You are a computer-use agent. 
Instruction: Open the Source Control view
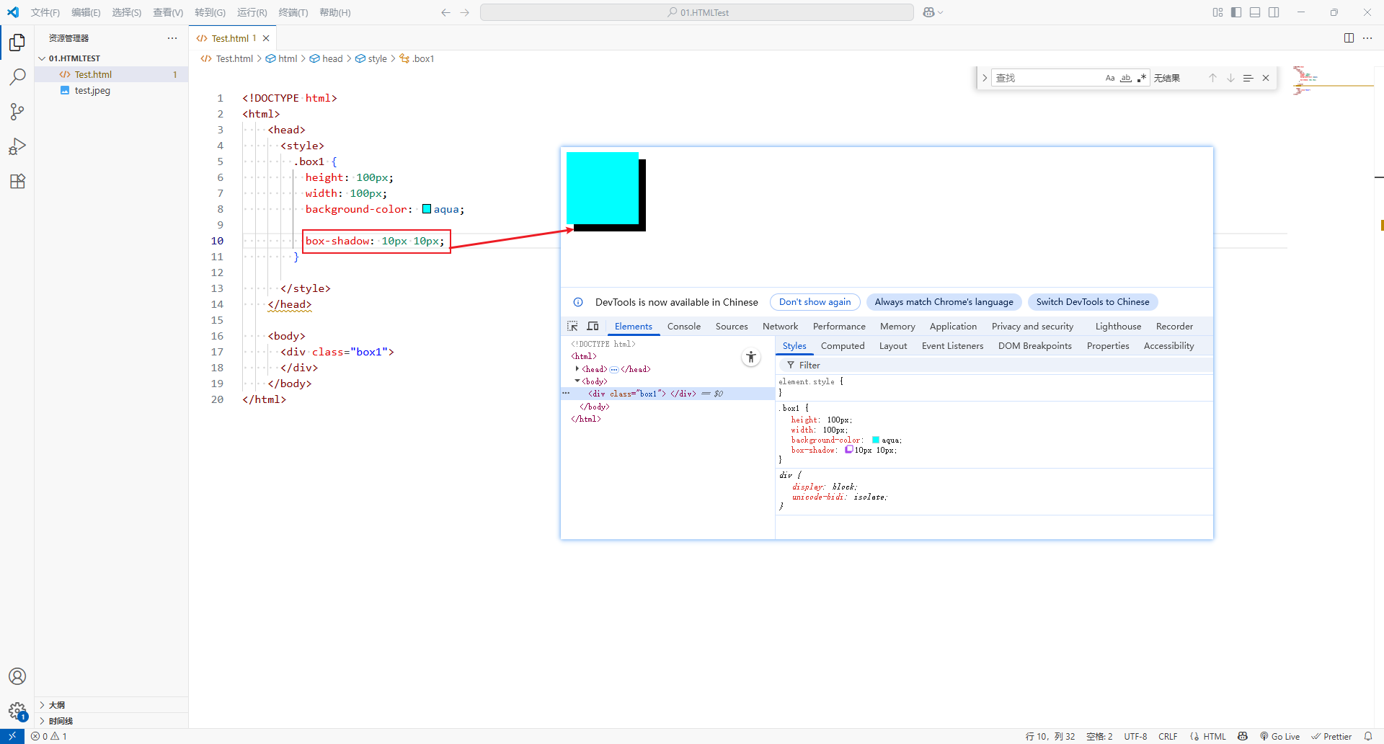[x=17, y=112]
